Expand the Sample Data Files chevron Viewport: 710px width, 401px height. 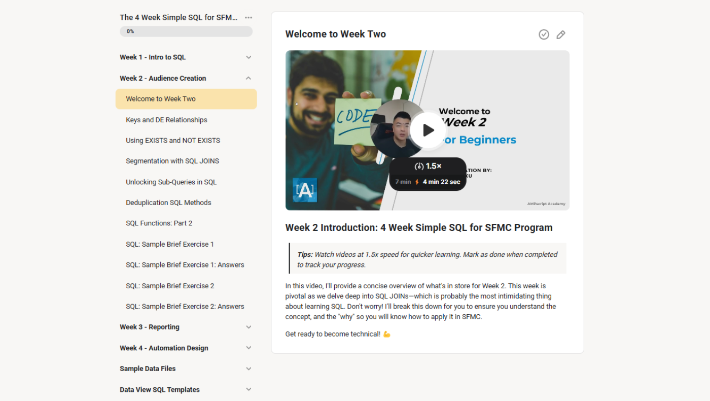click(x=248, y=369)
